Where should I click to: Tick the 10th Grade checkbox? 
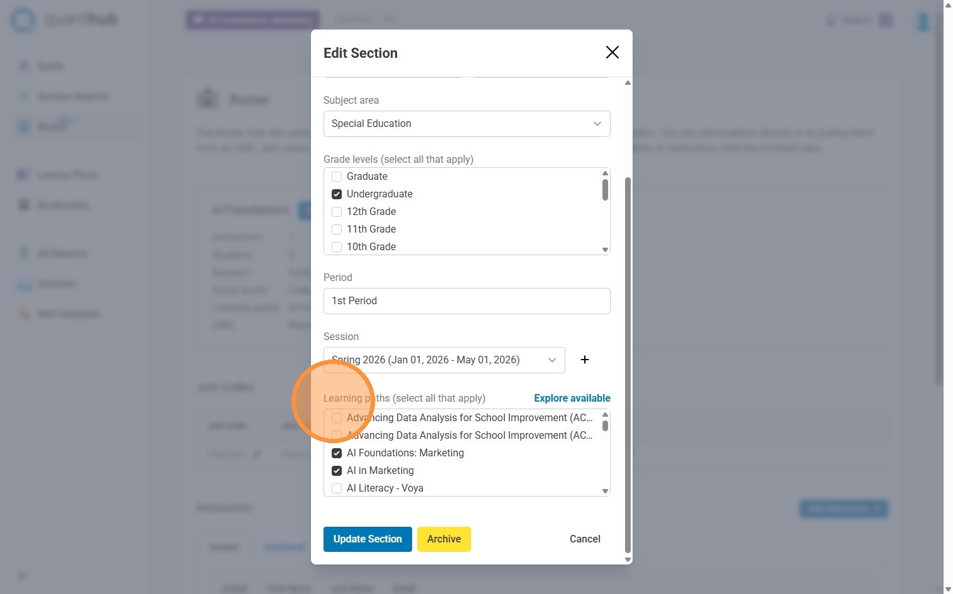click(x=337, y=247)
